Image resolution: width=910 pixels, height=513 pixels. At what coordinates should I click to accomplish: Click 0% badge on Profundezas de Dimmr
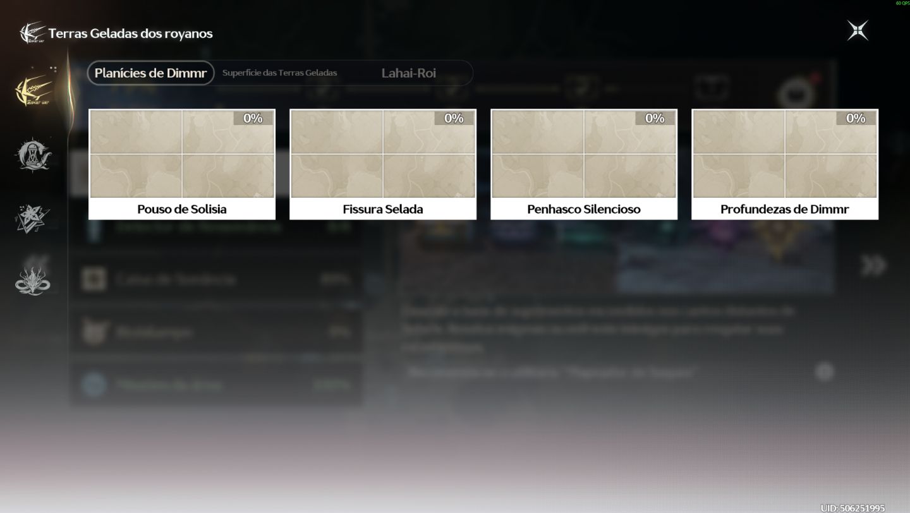tap(856, 118)
